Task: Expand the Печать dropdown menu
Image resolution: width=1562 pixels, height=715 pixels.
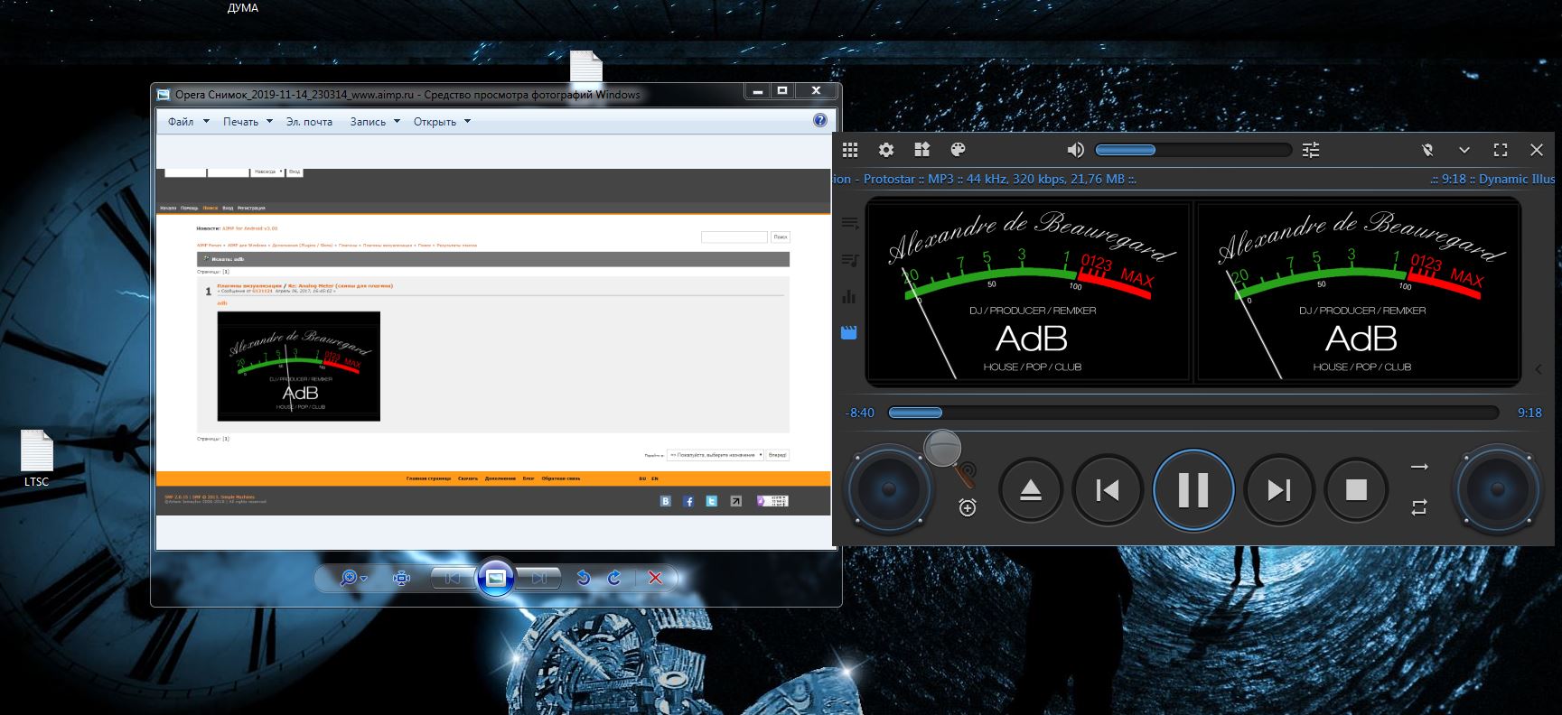Action: point(248,122)
